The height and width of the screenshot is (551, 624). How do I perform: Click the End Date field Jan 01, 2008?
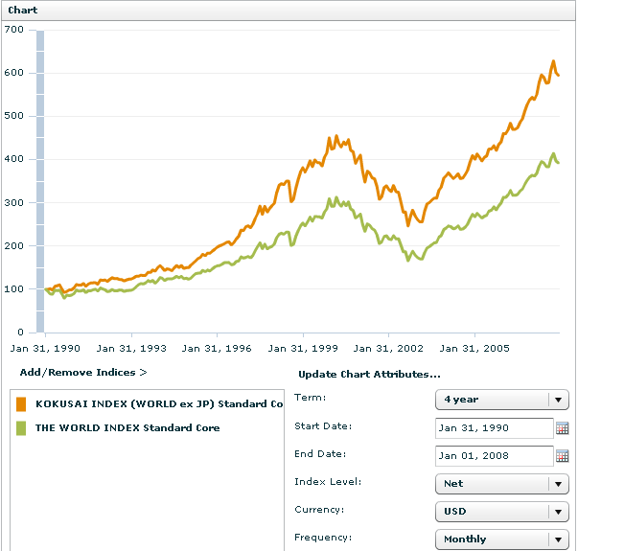click(495, 456)
